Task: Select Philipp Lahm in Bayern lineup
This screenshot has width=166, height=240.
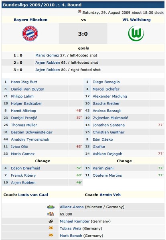Action: [x=22, y=96]
